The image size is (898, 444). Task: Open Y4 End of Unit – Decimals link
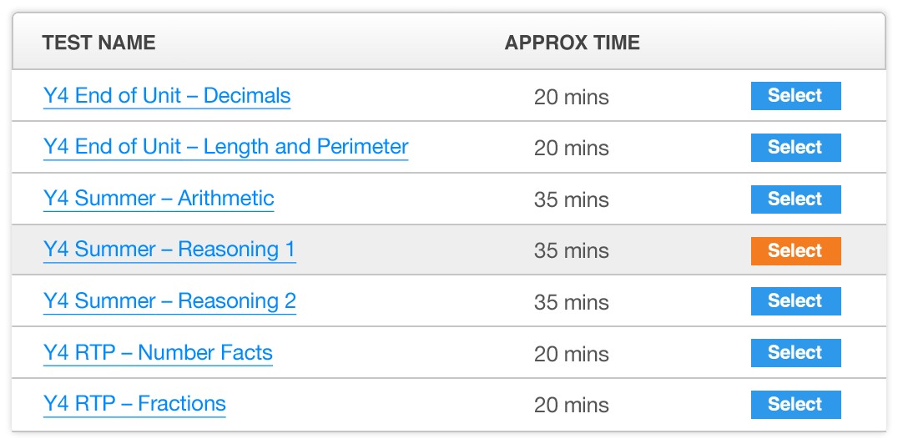(x=167, y=96)
